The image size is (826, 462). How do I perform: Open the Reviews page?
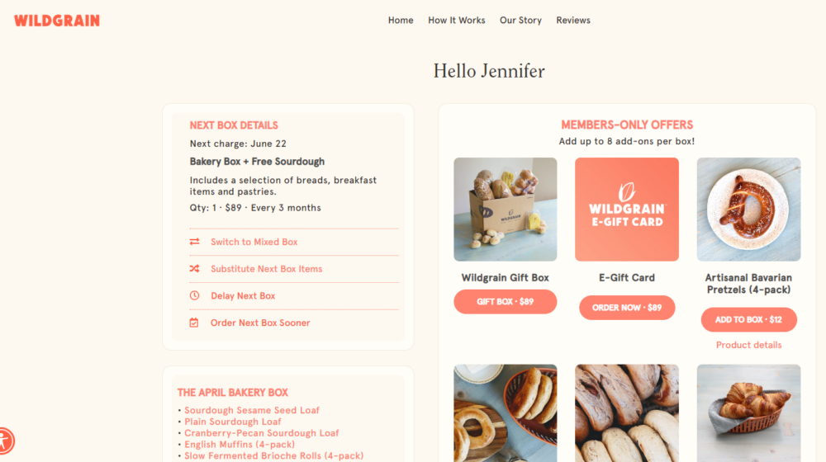tap(573, 20)
